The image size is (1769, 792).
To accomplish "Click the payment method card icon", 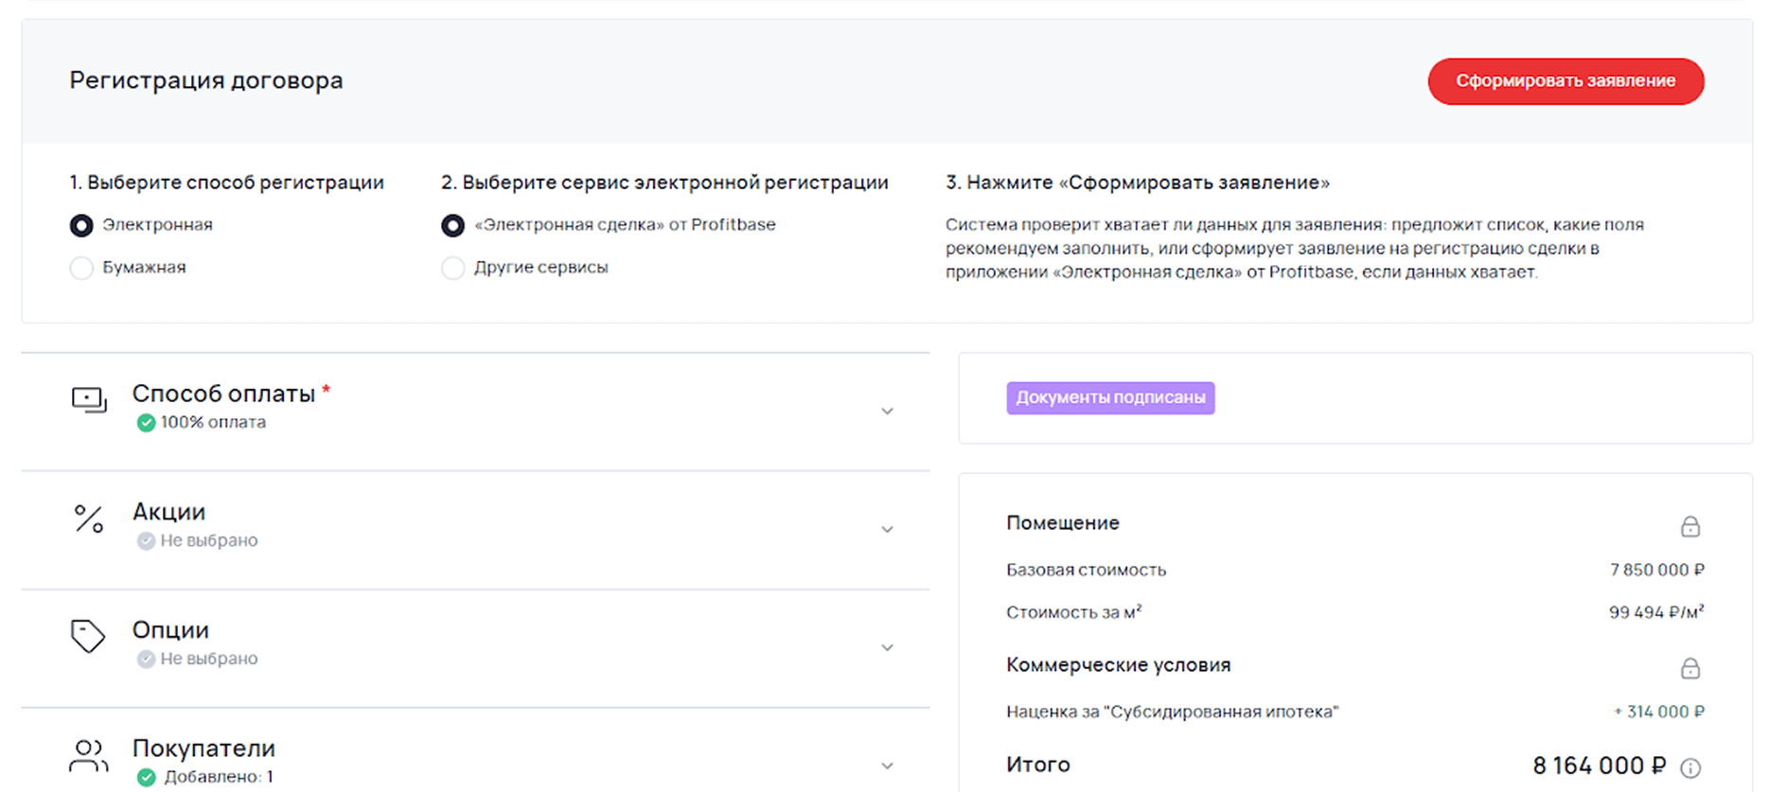I will (x=89, y=400).
